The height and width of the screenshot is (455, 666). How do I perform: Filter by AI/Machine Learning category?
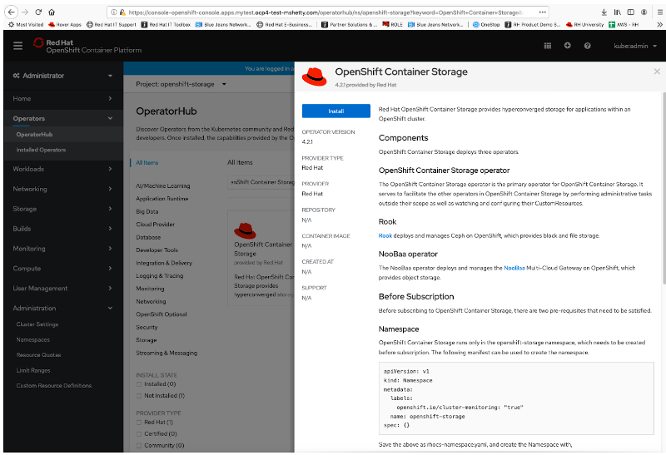pyautogui.click(x=163, y=185)
